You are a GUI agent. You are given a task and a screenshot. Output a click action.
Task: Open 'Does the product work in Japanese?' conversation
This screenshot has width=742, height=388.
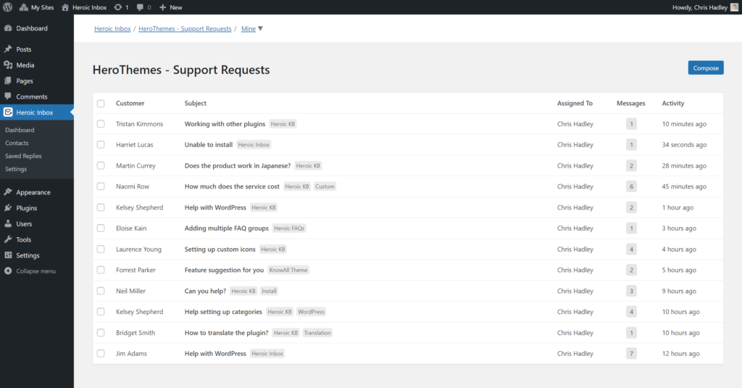point(238,165)
